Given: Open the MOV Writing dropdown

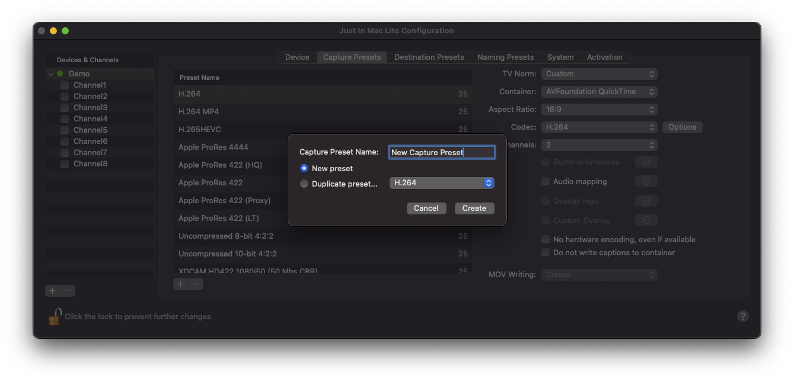Looking at the screenshot, I should 599,275.
